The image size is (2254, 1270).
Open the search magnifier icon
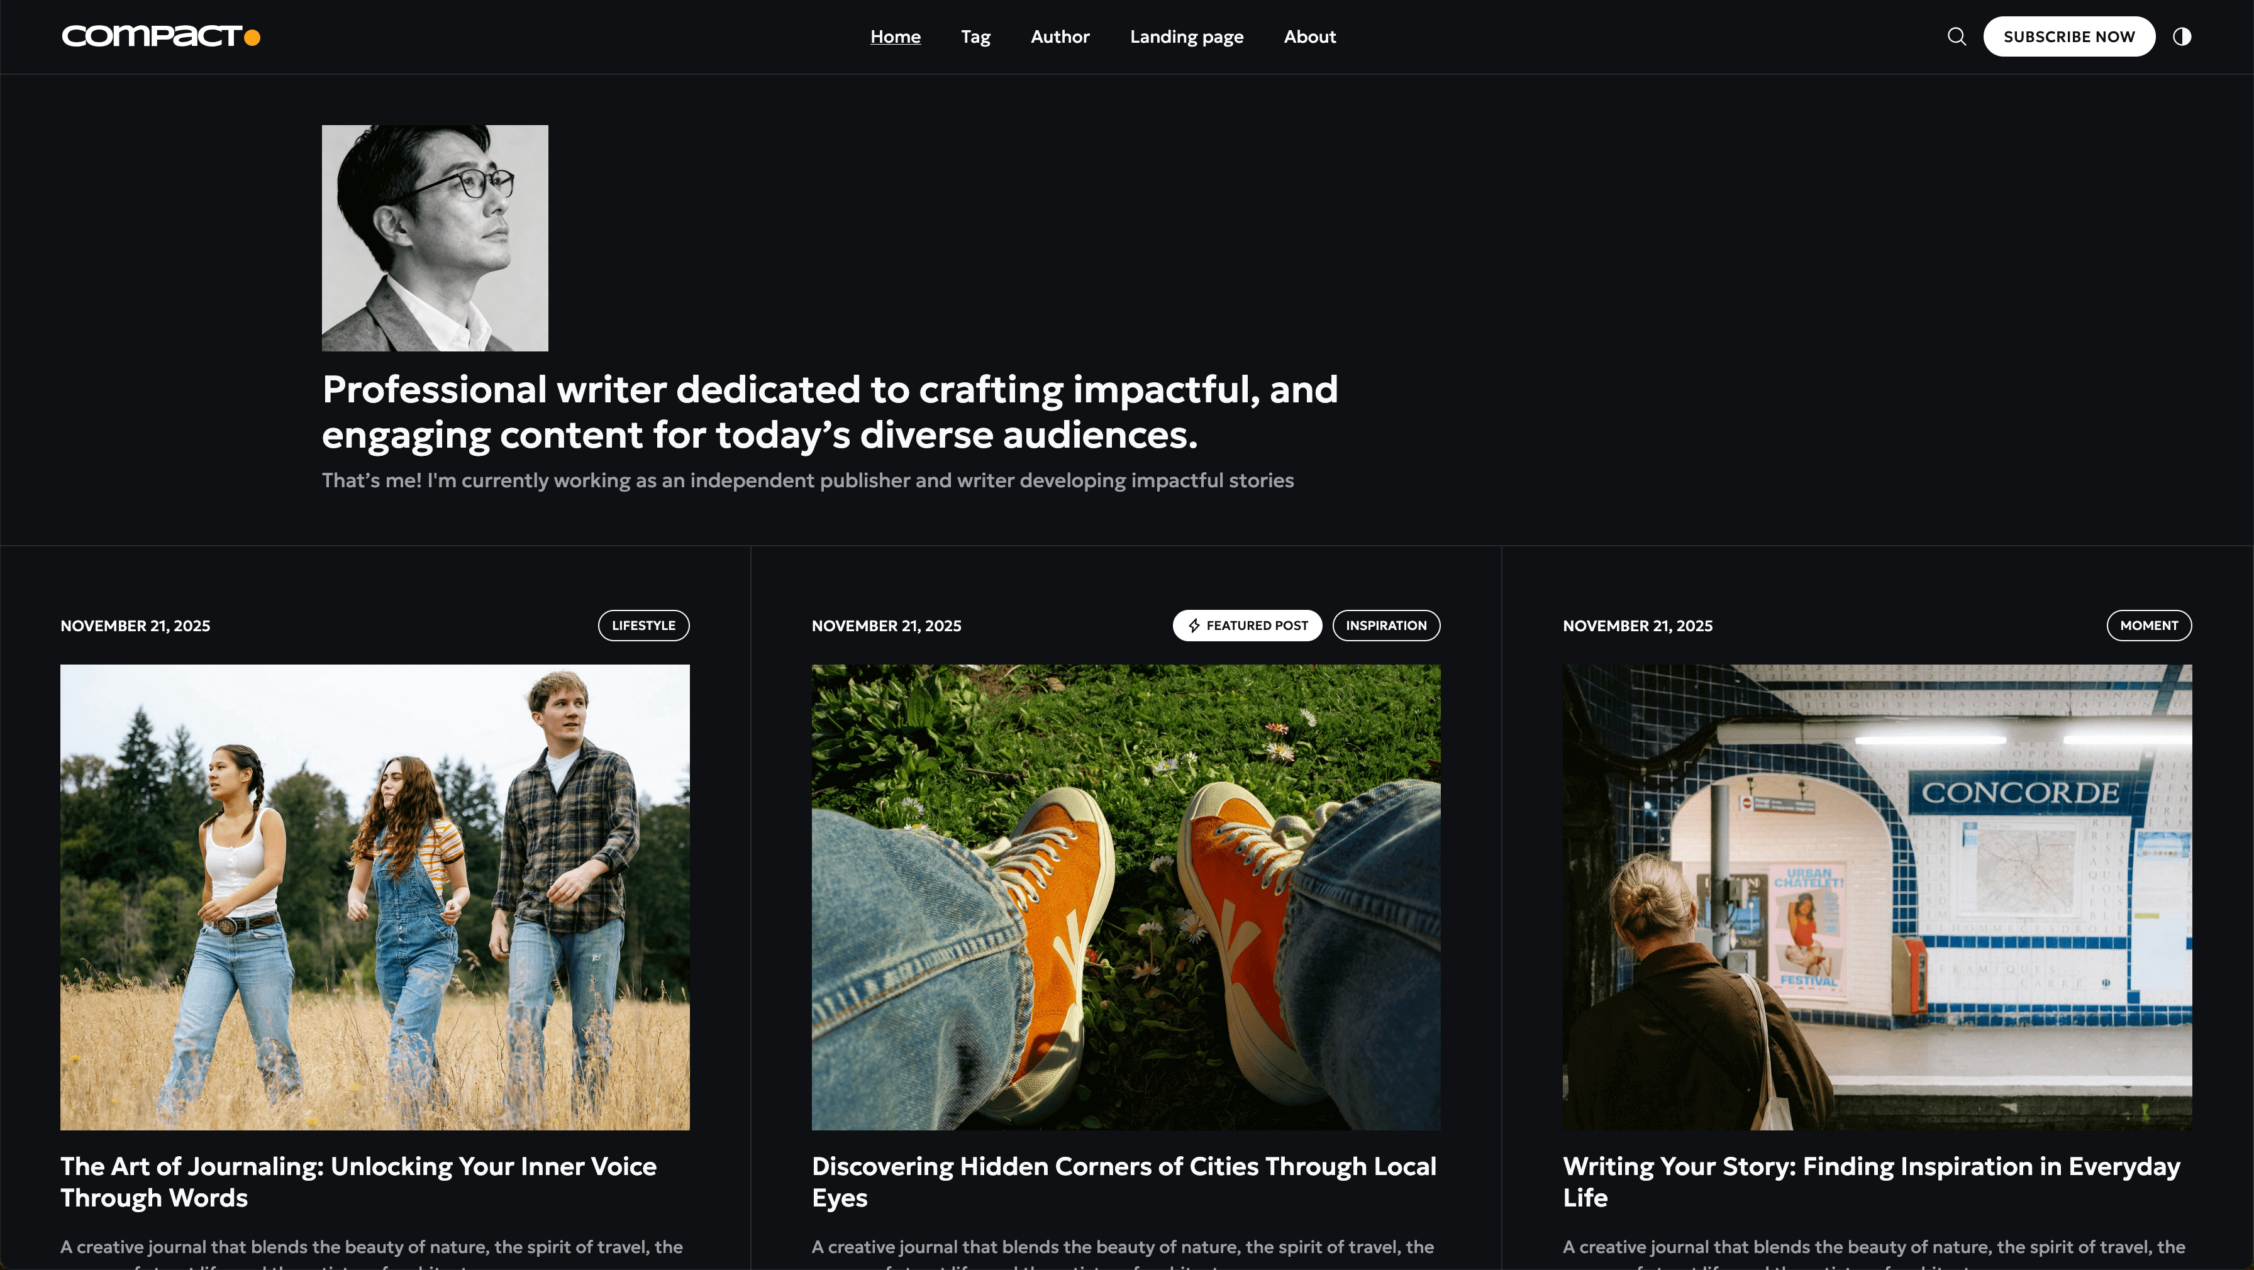click(x=1957, y=36)
